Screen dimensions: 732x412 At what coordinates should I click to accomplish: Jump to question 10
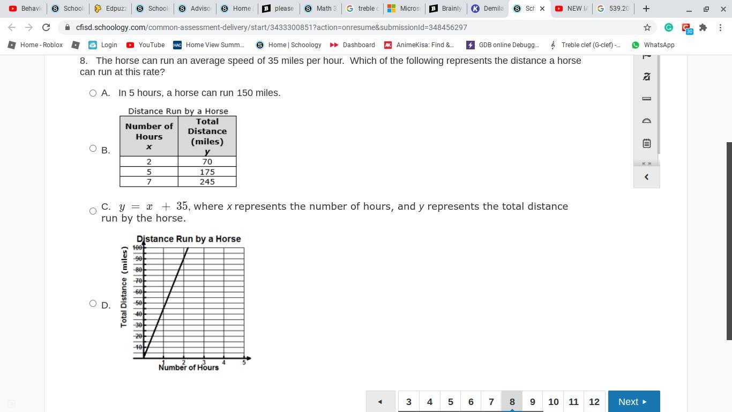pyautogui.click(x=554, y=401)
